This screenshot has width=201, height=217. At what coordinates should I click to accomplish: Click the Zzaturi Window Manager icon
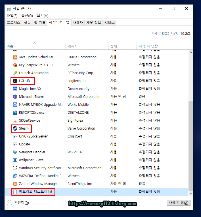tap(15, 184)
